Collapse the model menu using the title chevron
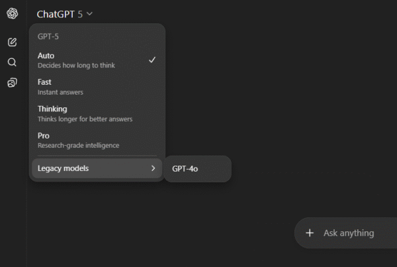This screenshot has height=267, width=397. point(90,14)
